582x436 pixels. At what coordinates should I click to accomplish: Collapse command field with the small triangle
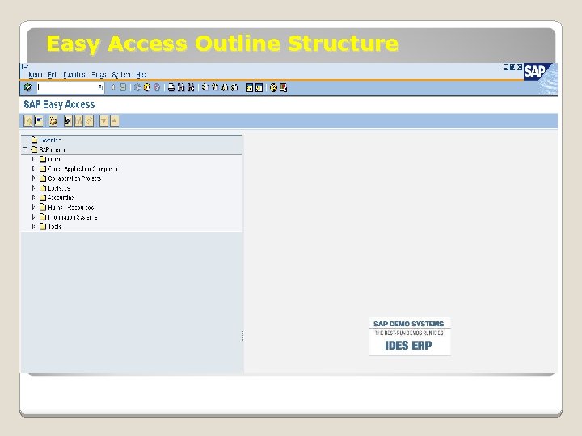click(x=113, y=87)
